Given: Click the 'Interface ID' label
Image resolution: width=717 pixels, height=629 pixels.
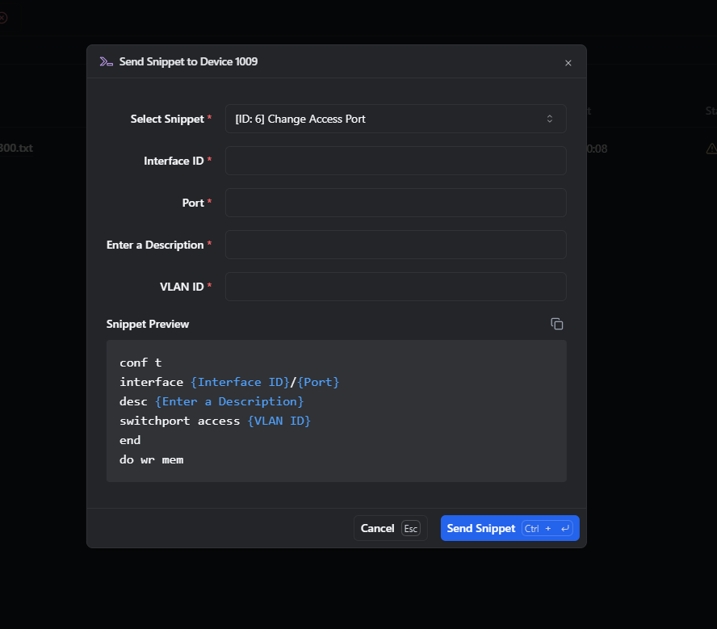Looking at the screenshot, I should (174, 161).
